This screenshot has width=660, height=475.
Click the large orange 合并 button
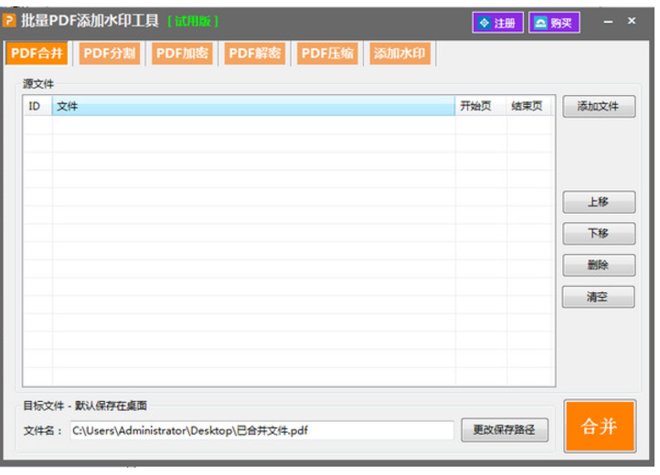click(x=600, y=427)
